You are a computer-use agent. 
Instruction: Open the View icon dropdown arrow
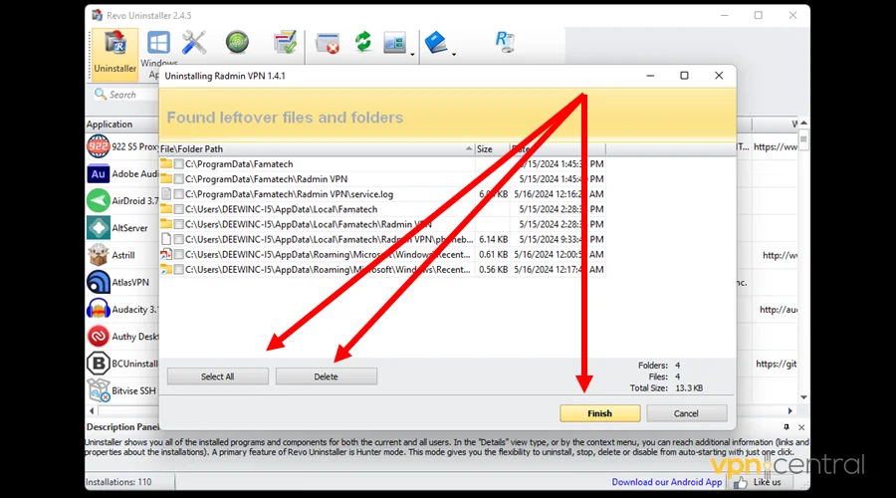(x=412, y=55)
